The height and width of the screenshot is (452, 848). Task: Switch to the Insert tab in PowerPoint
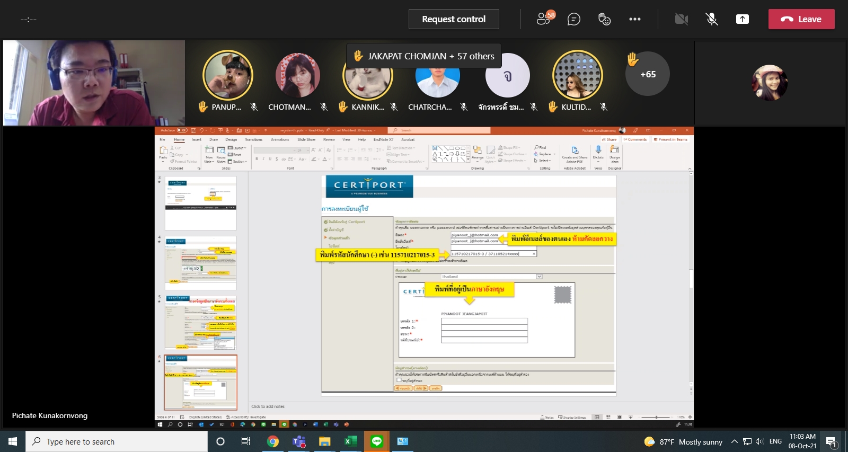pos(197,140)
